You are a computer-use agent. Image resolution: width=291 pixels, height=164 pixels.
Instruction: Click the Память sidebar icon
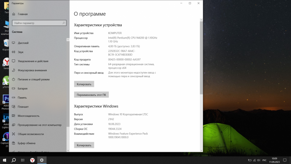tap(14, 98)
